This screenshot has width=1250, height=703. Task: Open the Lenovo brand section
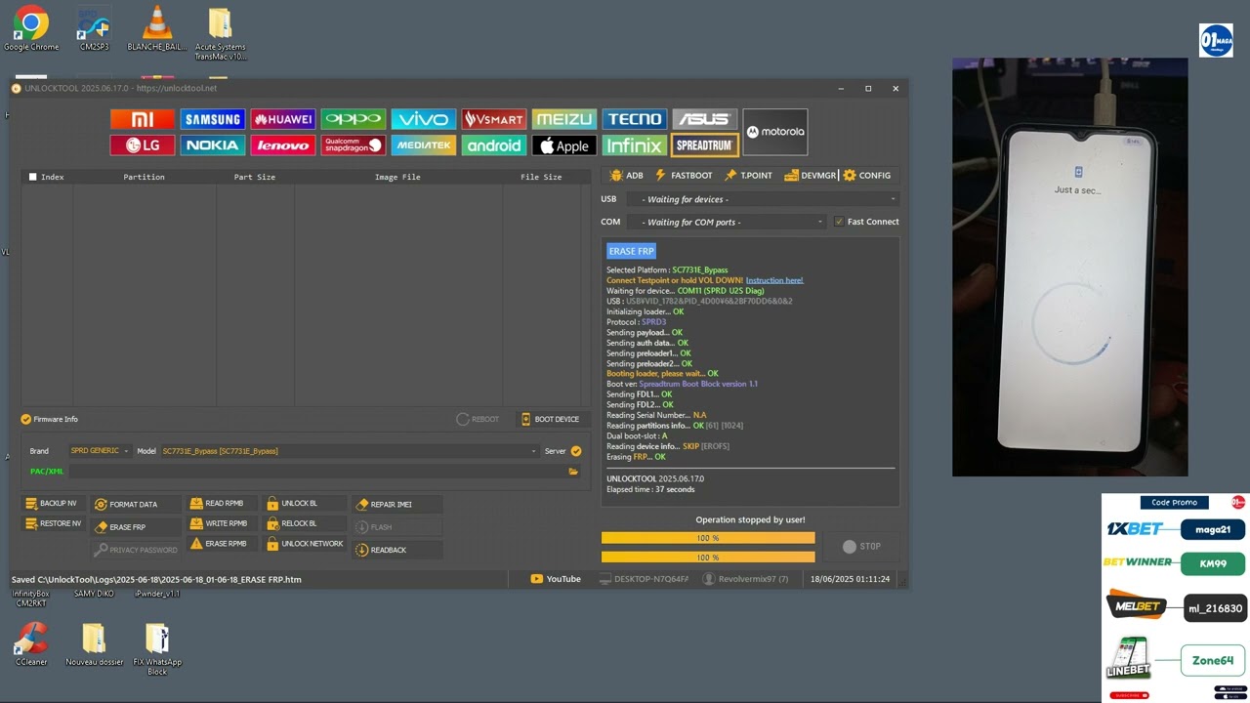click(283, 145)
